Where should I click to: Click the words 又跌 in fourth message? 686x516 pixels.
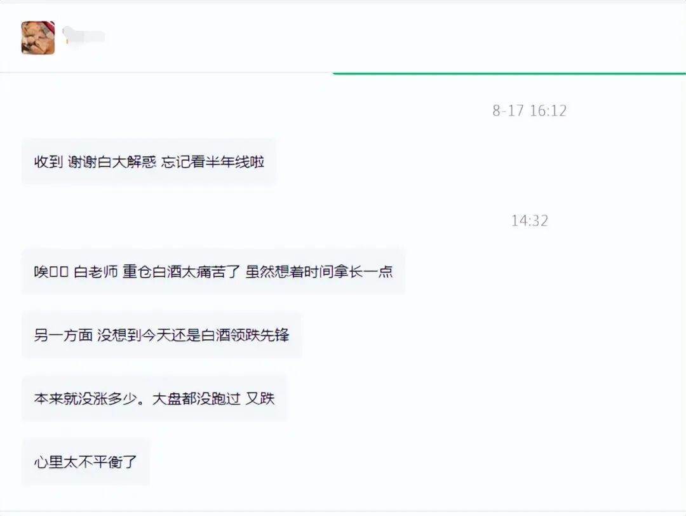260,398
